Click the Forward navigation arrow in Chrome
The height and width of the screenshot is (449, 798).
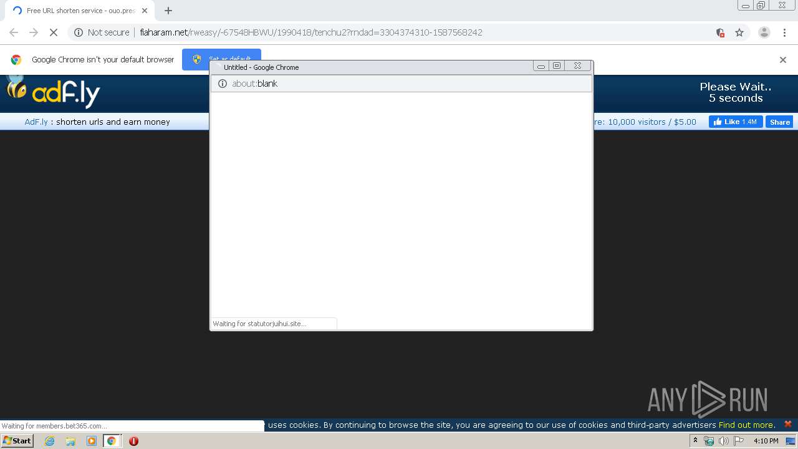[x=34, y=32]
